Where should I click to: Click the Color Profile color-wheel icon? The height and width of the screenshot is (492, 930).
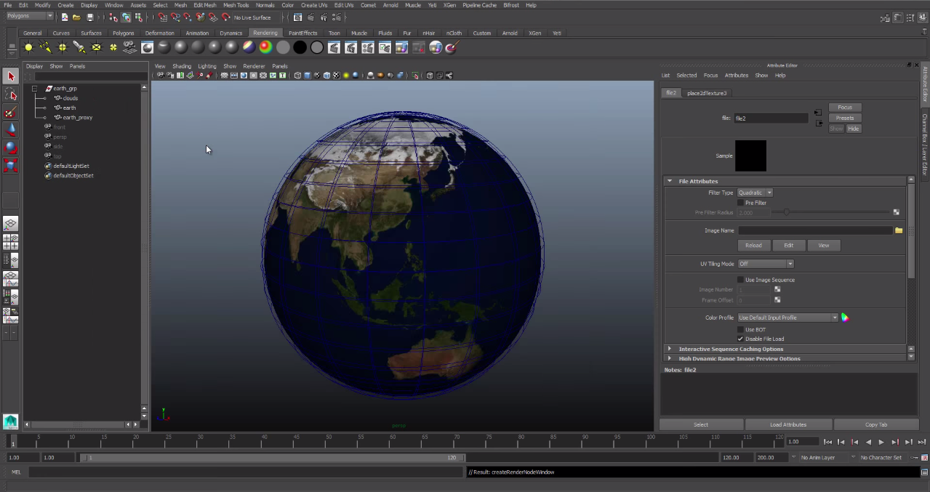pyautogui.click(x=845, y=318)
